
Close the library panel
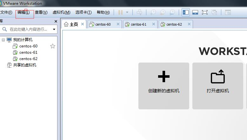(56, 21)
